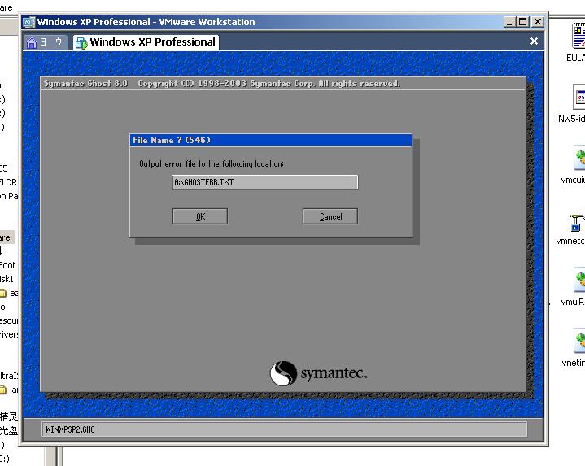The width and height of the screenshot is (585, 466).
Task: Maximize the VMware Workstation window
Action: (x=523, y=22)
